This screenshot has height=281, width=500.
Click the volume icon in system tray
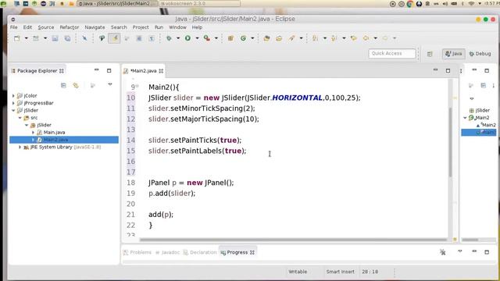[445, 3]
